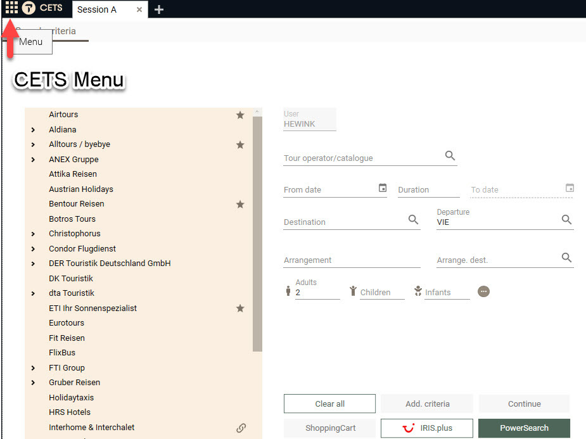The image size is (586, 439).
Task: Click the Destination search magnifier
Action: pyautogui.click(x=413, y=220)
